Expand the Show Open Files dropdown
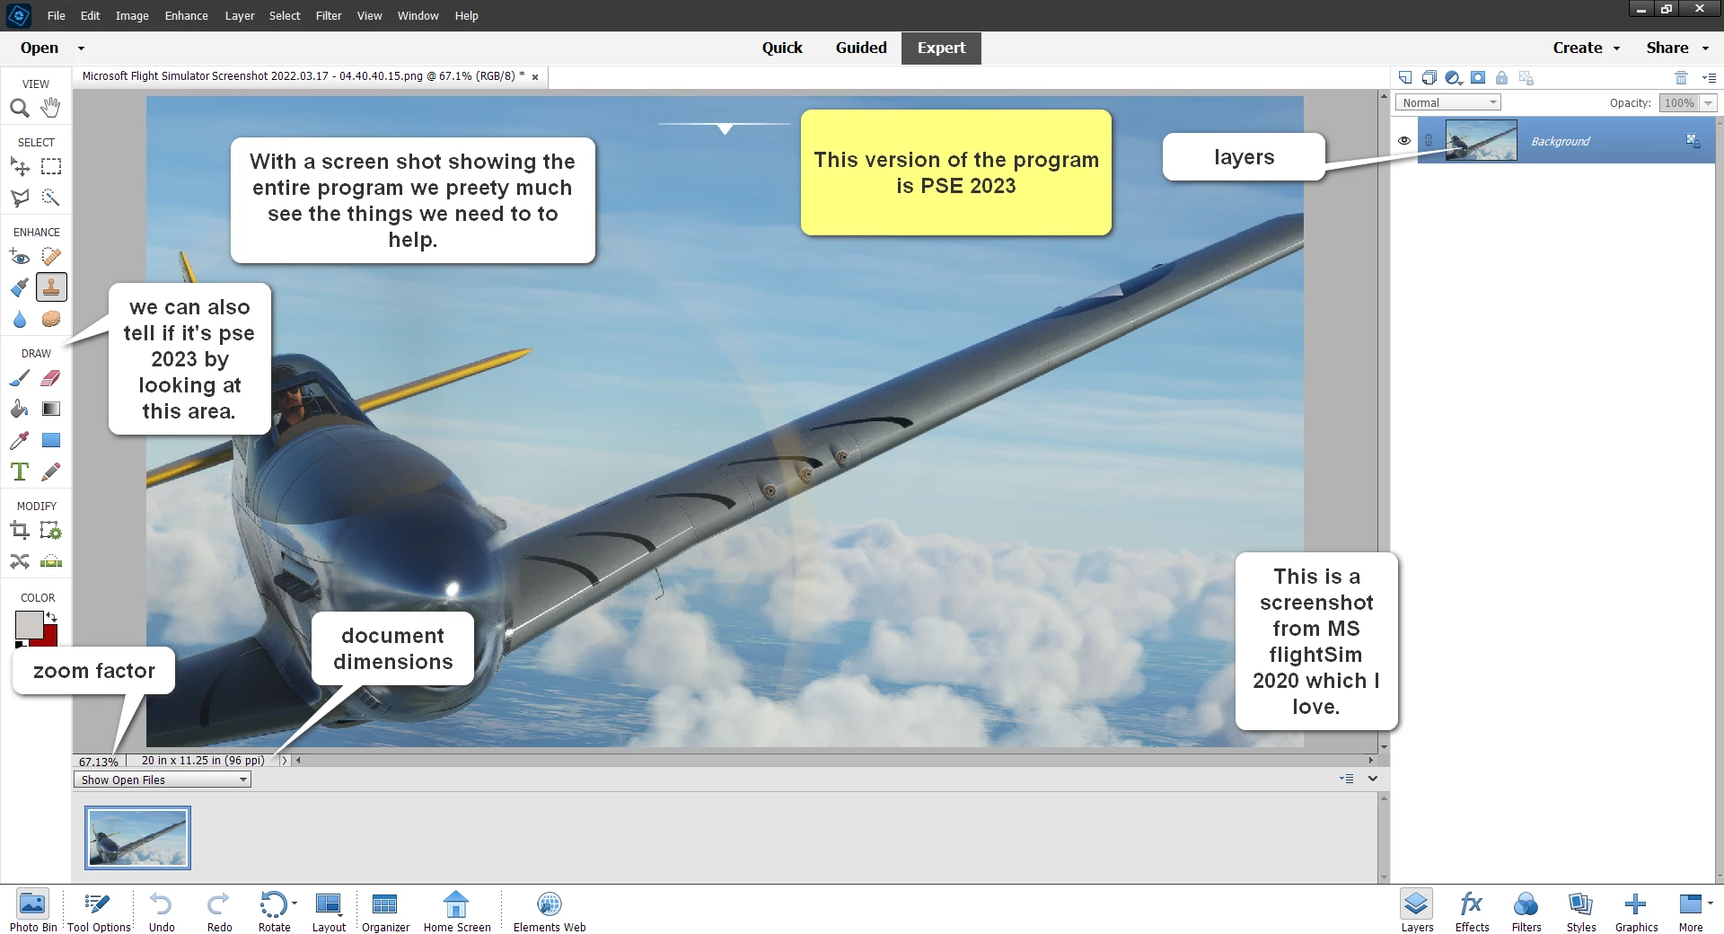 point(162,780)
